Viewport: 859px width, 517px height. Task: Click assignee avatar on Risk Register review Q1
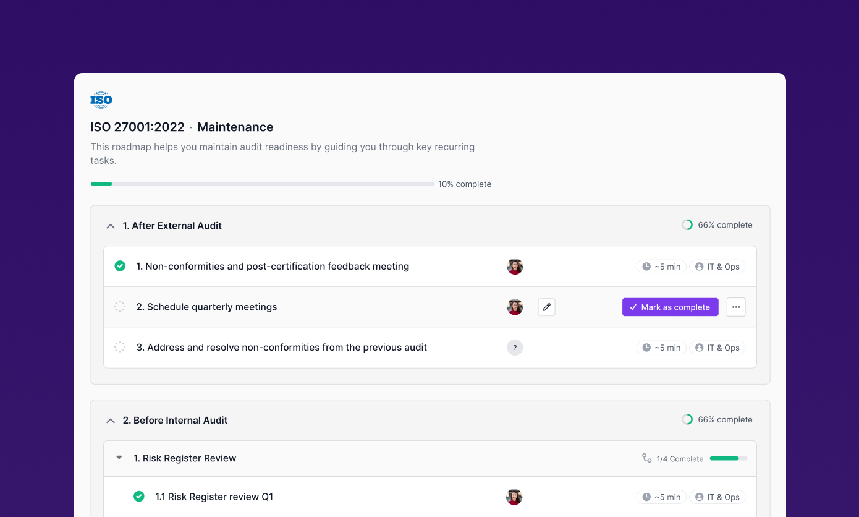click(514, 497)
